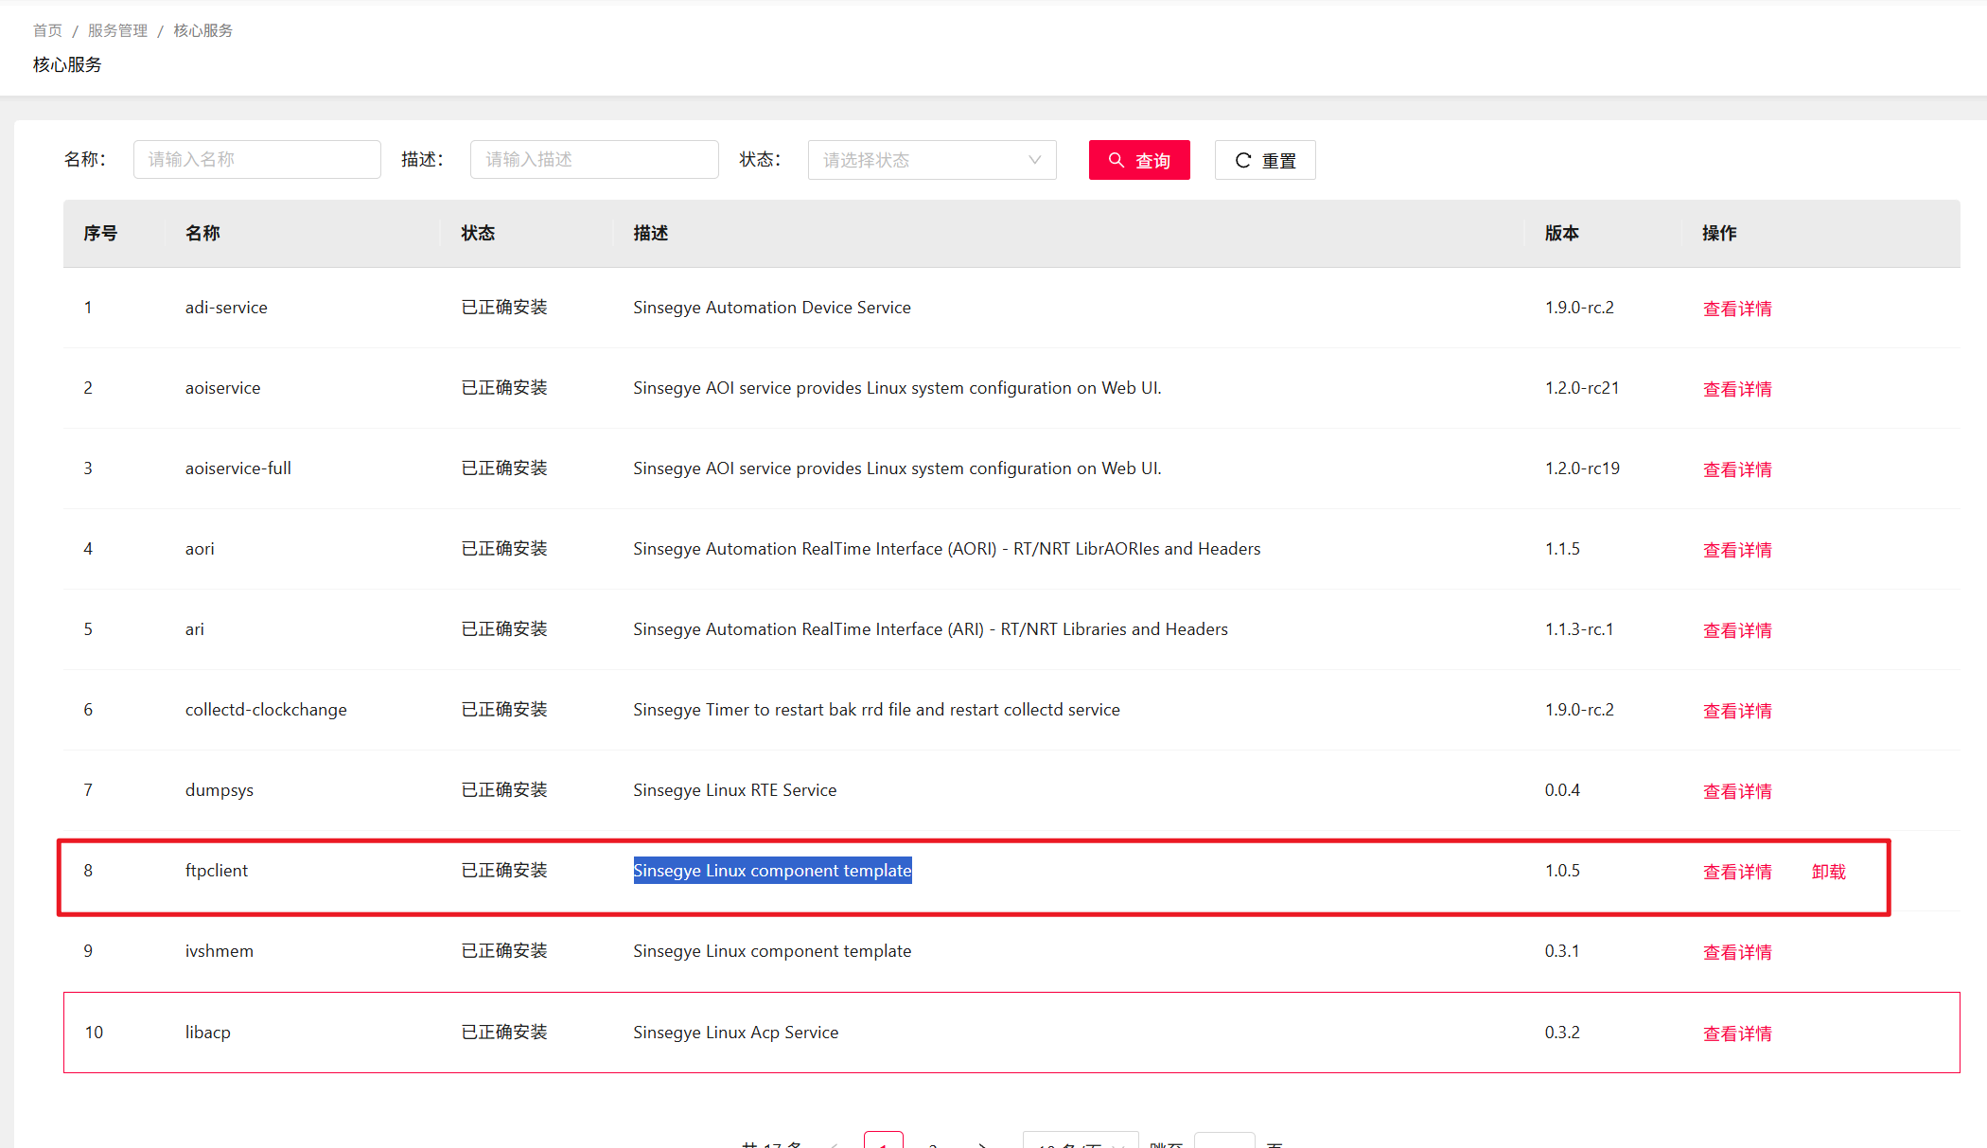Open 服务管理 breadcrumb link
This screenshot has height=1148, width=1987.
117,30
